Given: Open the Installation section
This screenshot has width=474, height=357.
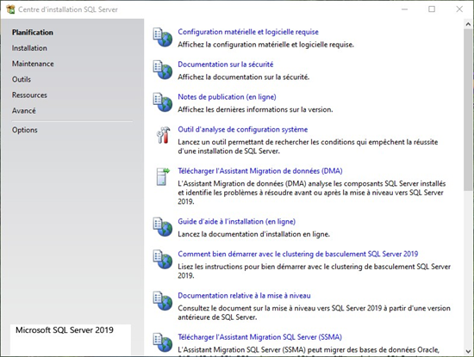Looking at the screenshot, I should pos(29,48).
